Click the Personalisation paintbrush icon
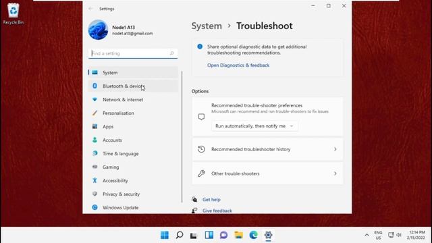The height and width of the screenshot is (243, 432). coord(94,113)
